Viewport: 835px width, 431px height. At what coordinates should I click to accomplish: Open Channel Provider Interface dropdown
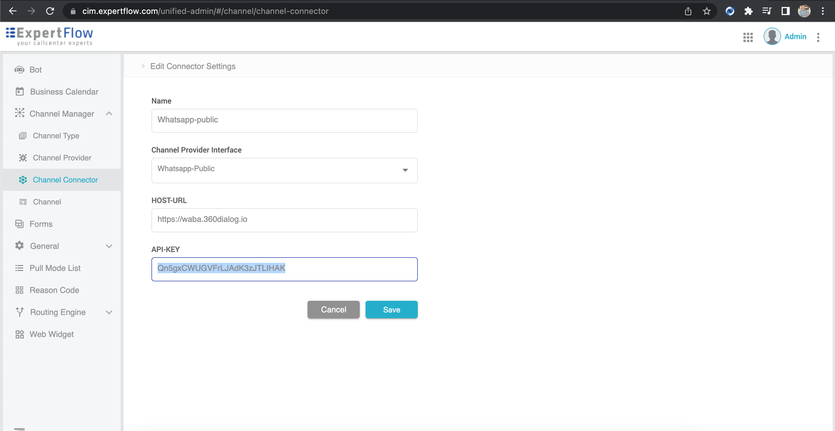click(x=405, y=170)
